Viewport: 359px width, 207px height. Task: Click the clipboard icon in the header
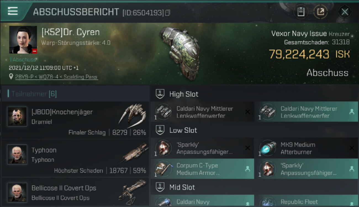coord(301,12)
